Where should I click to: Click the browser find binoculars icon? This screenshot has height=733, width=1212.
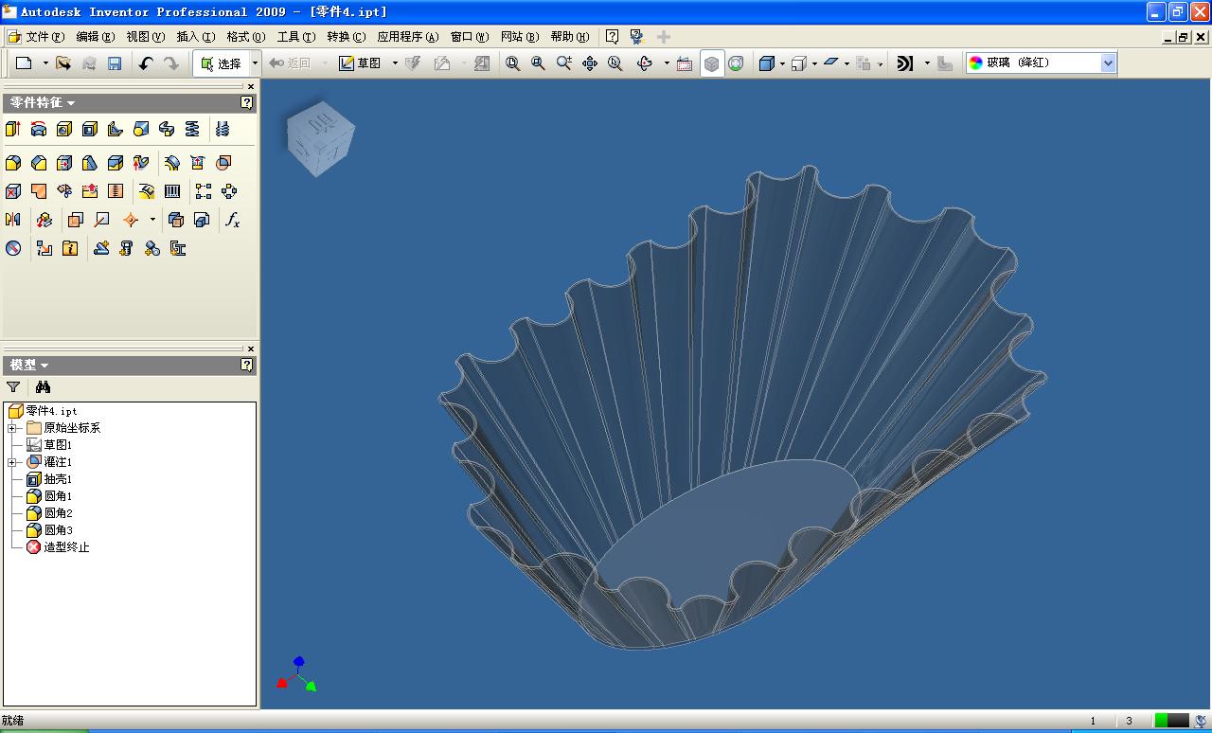[43, 386]
